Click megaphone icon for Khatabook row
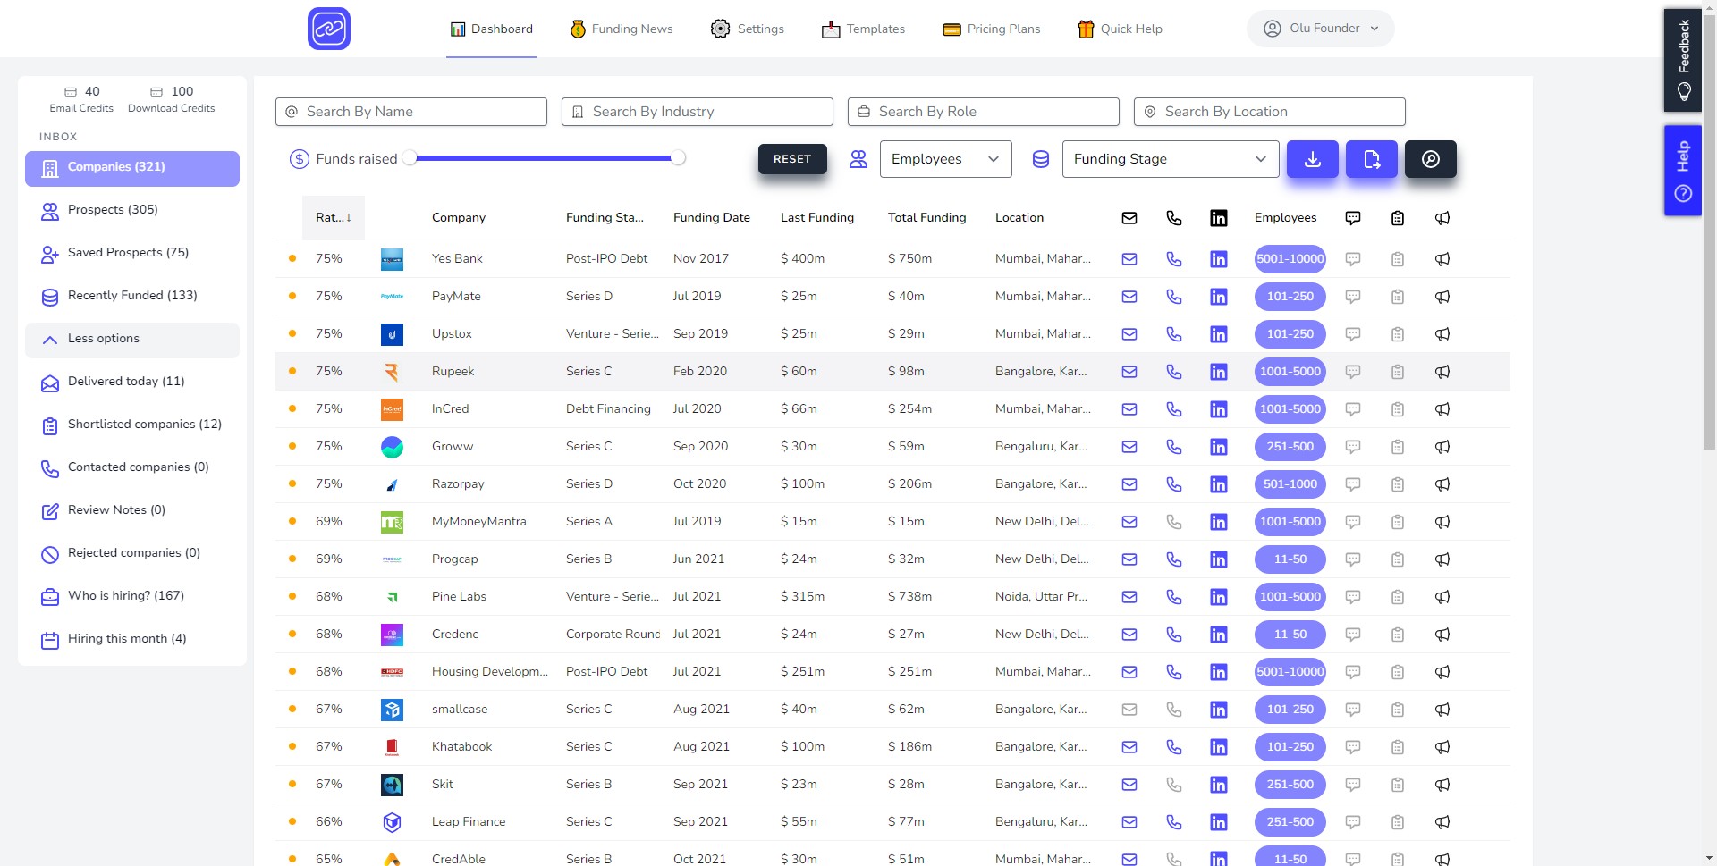This screenshot has width=1717, height=866. pyautogui.click(x=1442, y=747)
